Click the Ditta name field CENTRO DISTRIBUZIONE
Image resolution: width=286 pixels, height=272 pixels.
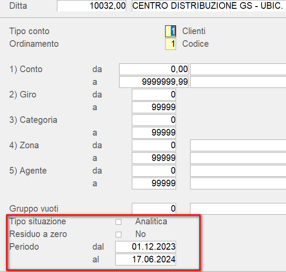click(207, 6)
